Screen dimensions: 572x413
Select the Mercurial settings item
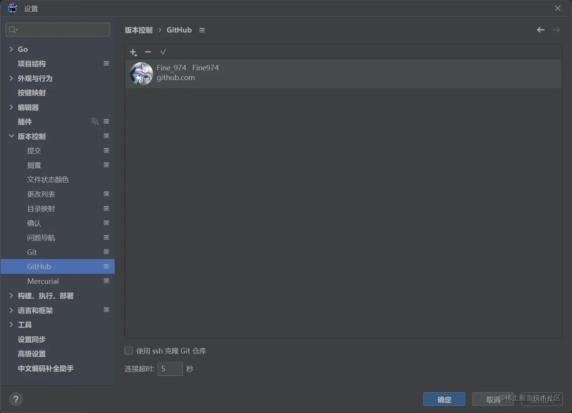43,281
